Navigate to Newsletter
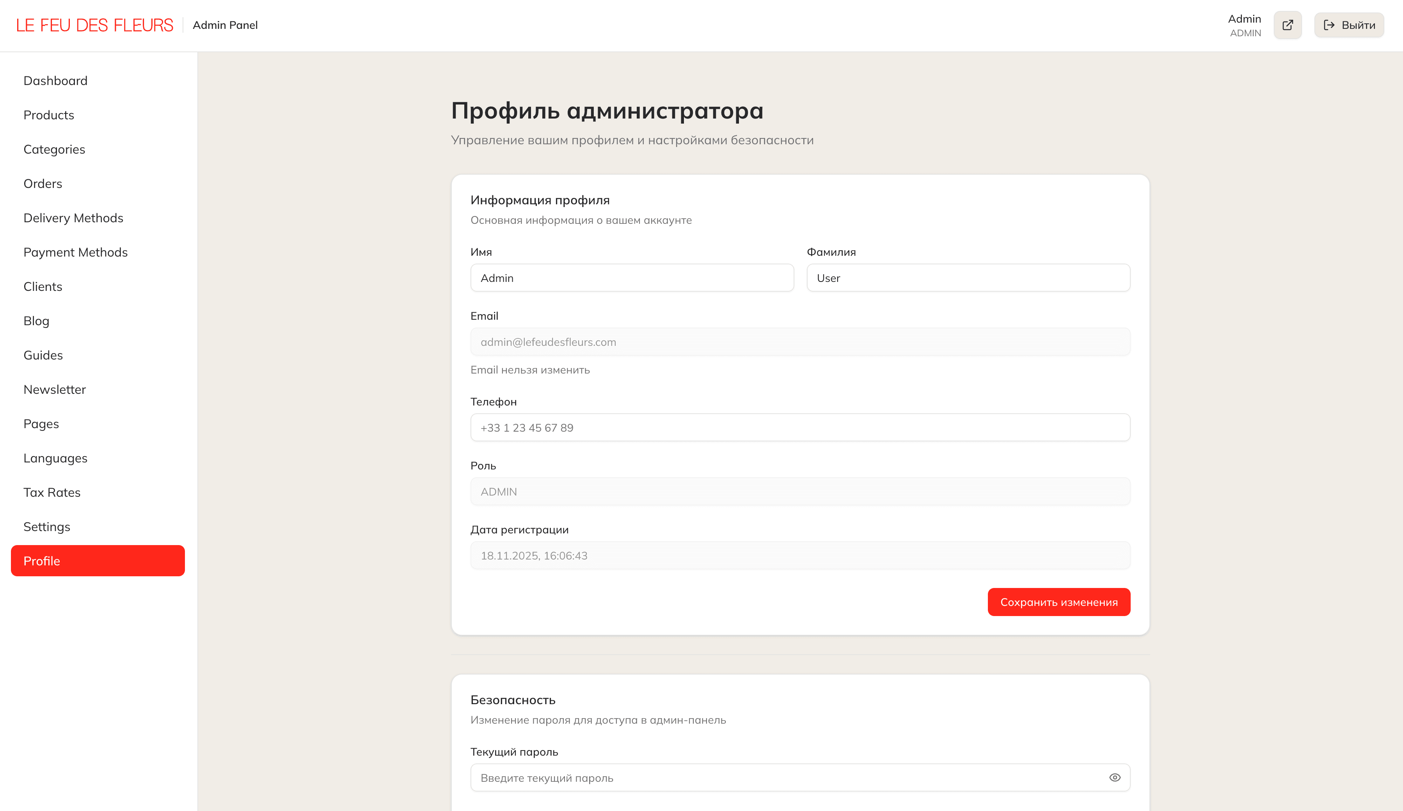The width and height of the screenshot is (1403, 811). [55, 390]
